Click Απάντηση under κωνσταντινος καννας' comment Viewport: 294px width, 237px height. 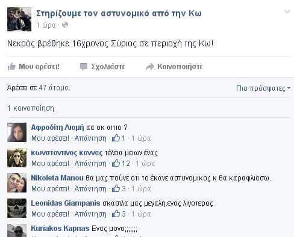tap(90, 164)
